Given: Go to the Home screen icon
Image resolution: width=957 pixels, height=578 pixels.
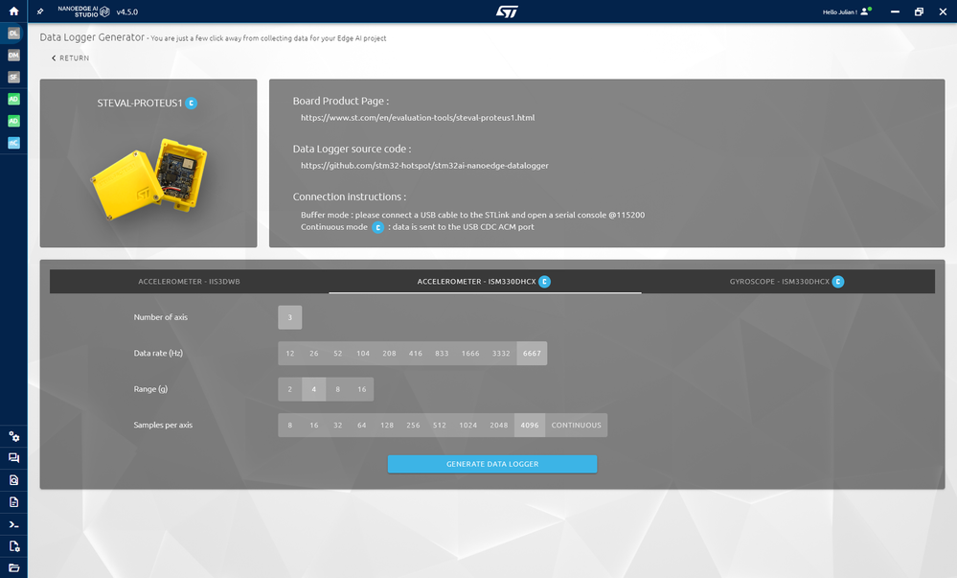Looking at the screenshot, I should pos(13,11).
